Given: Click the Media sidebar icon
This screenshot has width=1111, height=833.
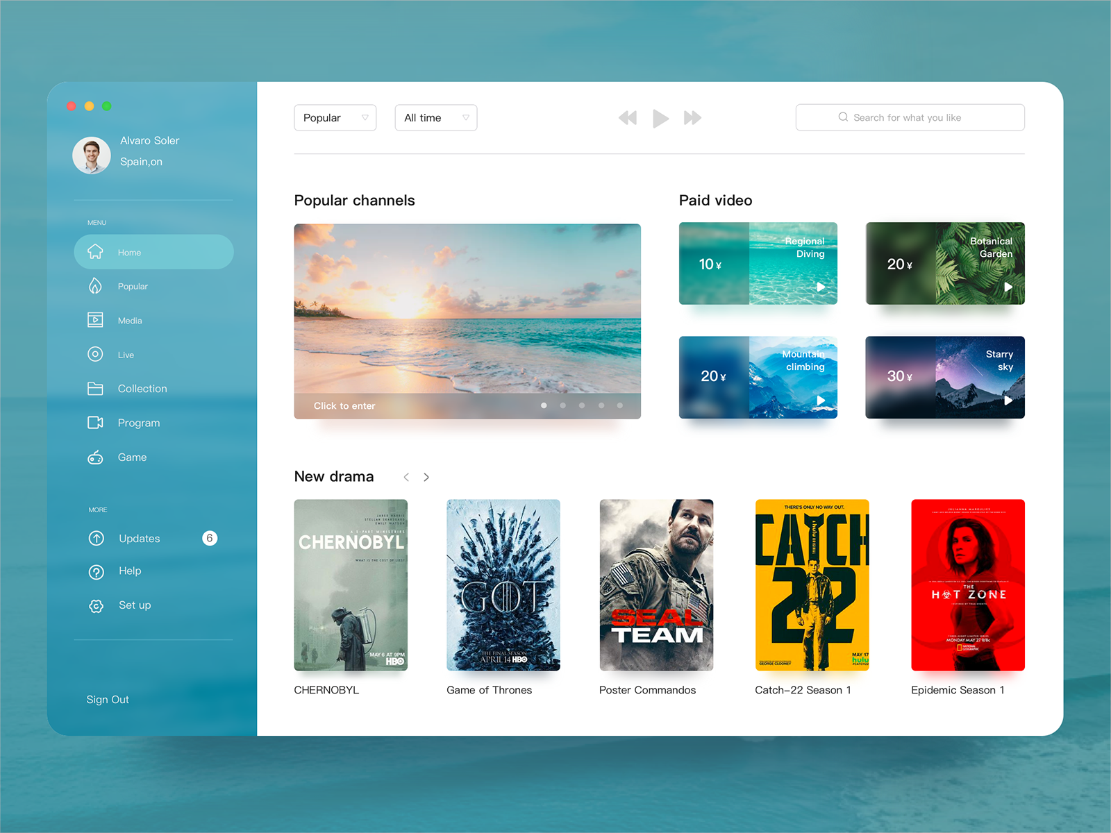Looking at the screenshot, I should point(96,320).
